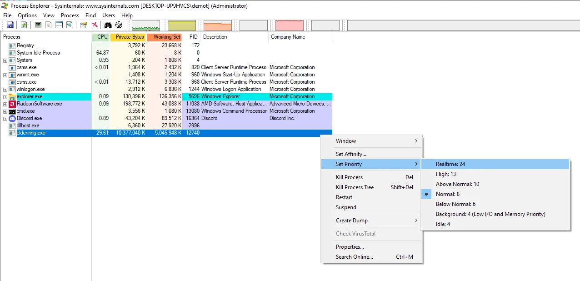The width and height of the screenshot is (580, 281).
Task: Toggle the Show Lower Pane toolbar icon
Action: click(x=59, y=25)
